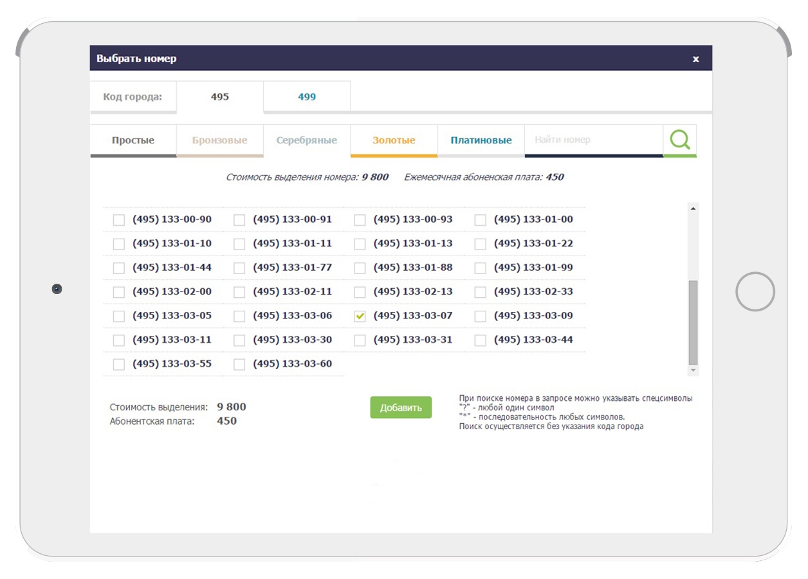This screenshot has height=579, width=808.
Task: Open the Платиновые numbers tab
Action: [x=481, y=140]
